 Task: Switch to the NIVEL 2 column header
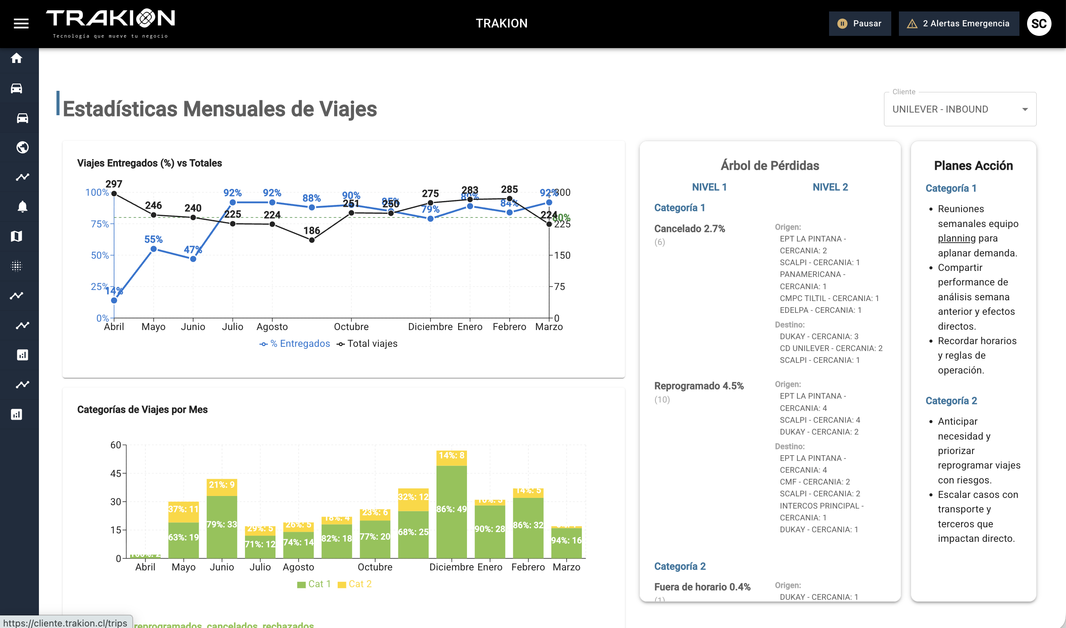pyautogui.click(x=830, y=187)
